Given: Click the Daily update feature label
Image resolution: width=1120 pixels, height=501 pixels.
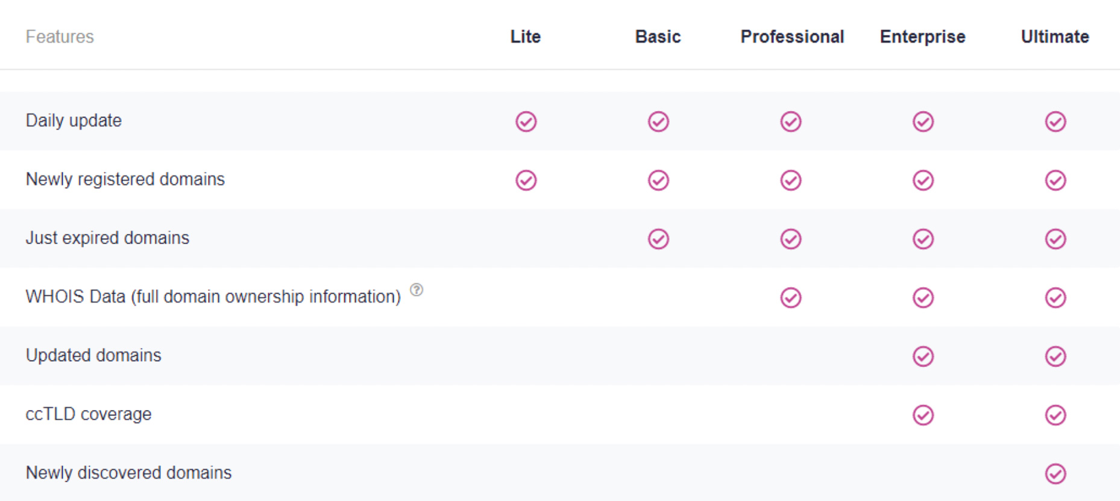Looking at the screenshot, I should tap(74, 121).
